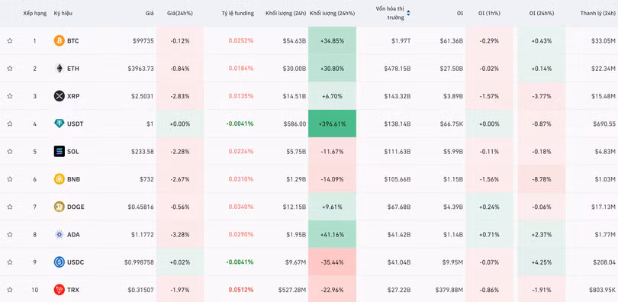618x302 pixels.
Task: Sort by Tỷ lệ funding header
Action: click(237, 13)
